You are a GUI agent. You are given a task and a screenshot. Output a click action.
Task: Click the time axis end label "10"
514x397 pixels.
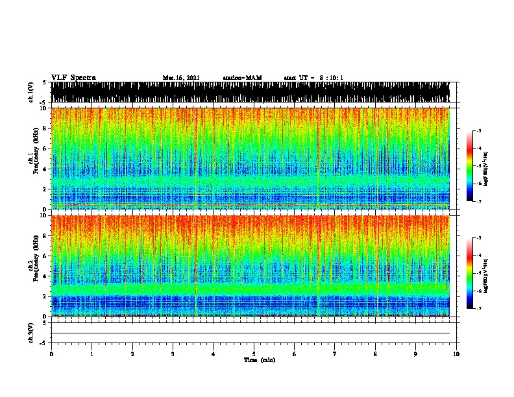[x=456, y=354]
